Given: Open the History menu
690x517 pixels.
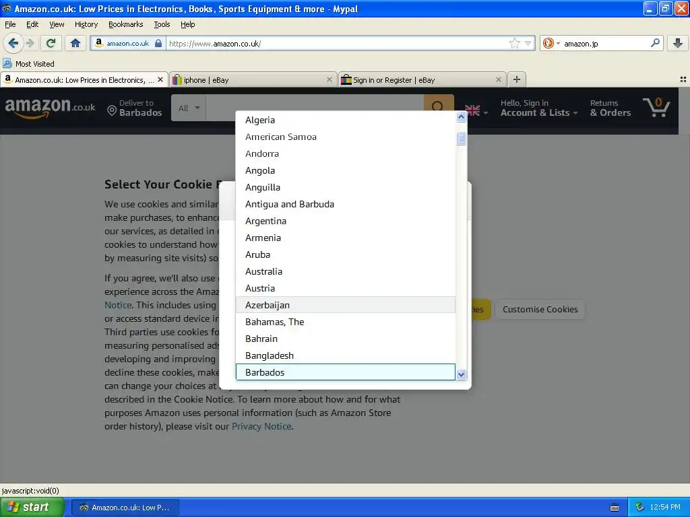Looking at the screenshot, I should click(x=86, y=24).
